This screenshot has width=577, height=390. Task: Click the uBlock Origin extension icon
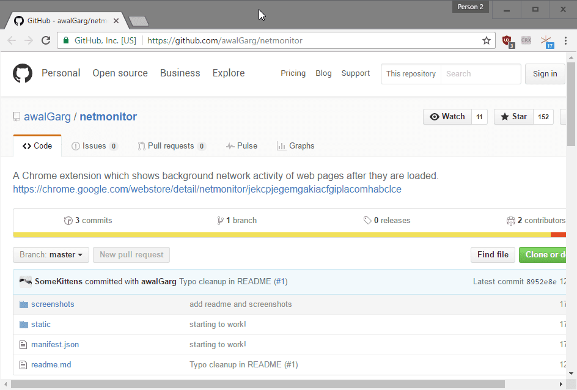tap(507, 40)
